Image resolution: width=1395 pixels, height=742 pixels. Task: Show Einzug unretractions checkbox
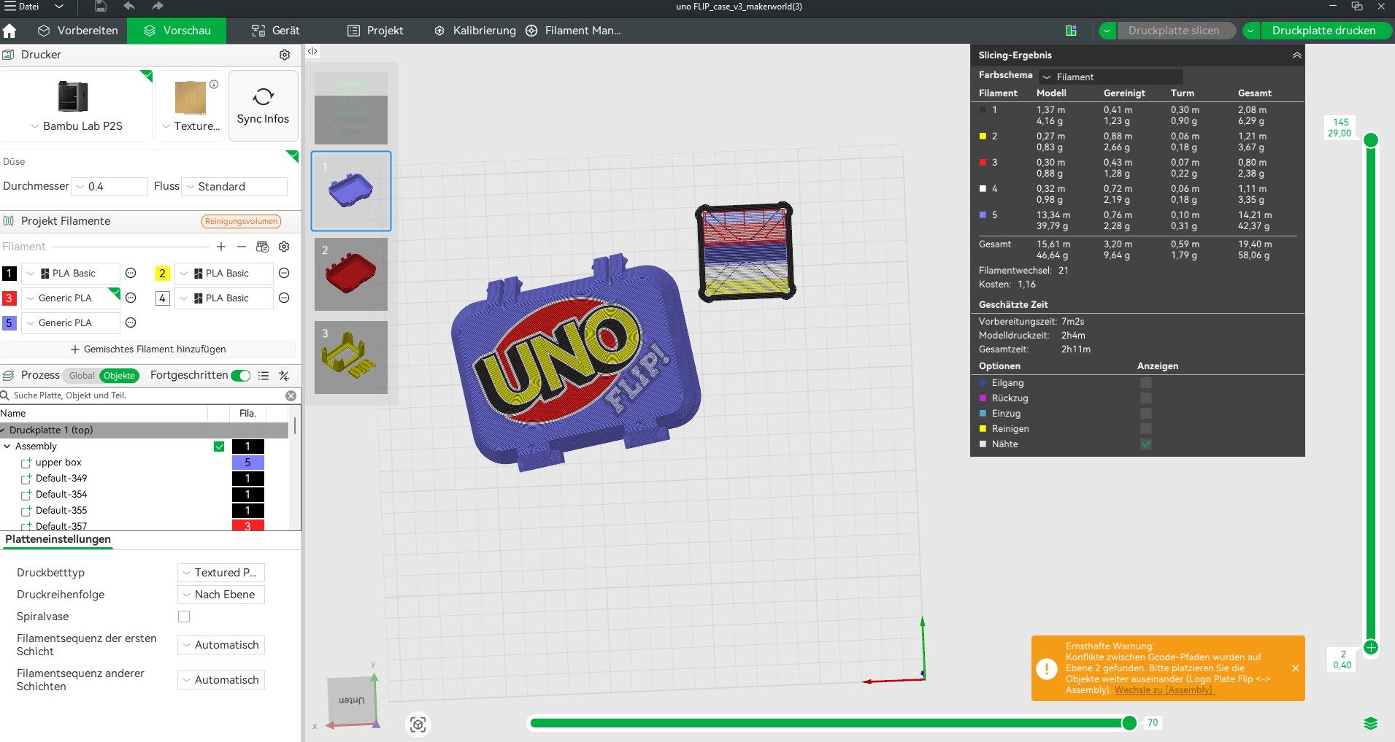click(1146, 414)
